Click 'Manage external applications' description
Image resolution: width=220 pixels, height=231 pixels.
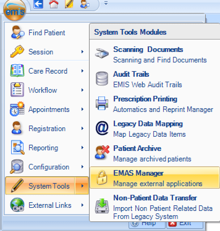pyautogui.click(x=158, y=184)
